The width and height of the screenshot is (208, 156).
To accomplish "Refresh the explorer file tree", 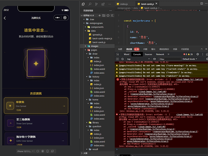I will (x=108, y=16).
